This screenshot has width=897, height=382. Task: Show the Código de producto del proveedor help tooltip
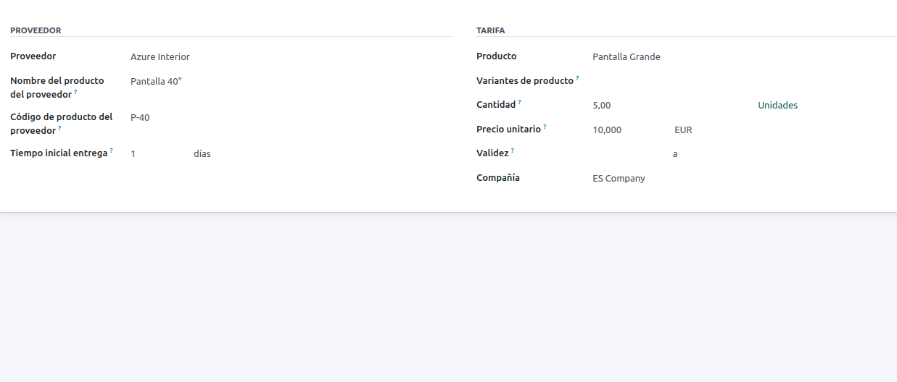tap(59, 128)
